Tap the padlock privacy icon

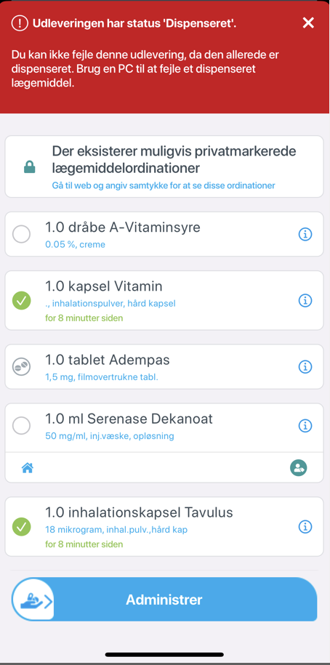(x=29, y=166)
